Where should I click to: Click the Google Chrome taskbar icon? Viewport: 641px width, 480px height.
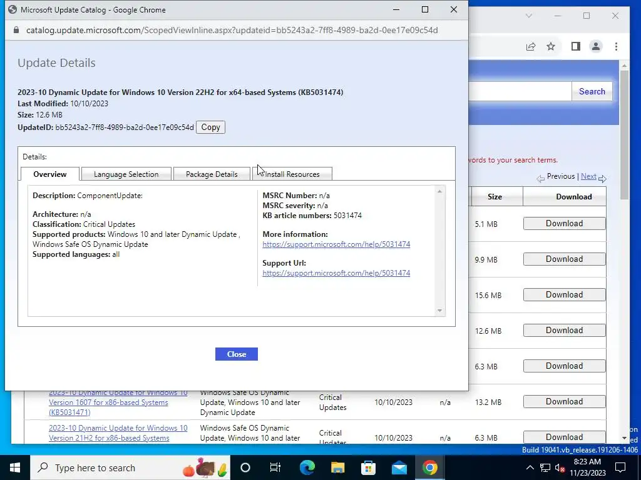click(x=429, y=467)
